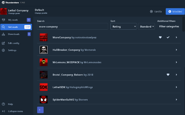Open the Downloads section
The height and width of the screenshot is (115, 185).
16,34
